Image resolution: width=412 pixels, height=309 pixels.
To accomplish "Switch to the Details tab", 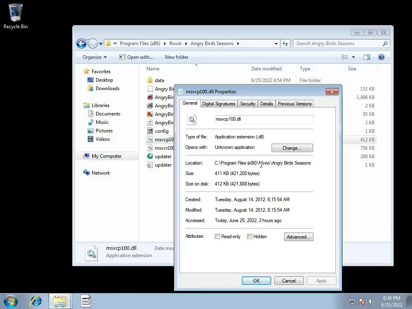I will [266, 104].
